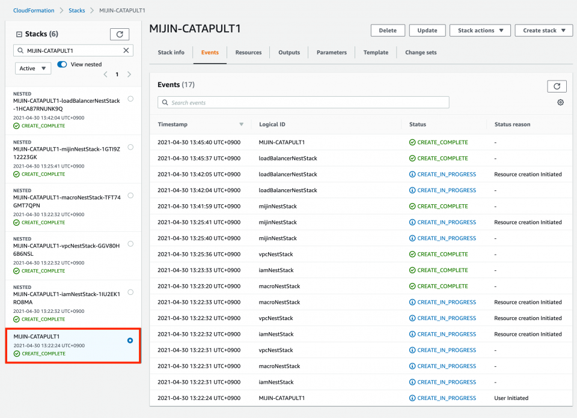Clear the stack search filter
The height and width of the screenshot is (418, 577).
point(126,50)
